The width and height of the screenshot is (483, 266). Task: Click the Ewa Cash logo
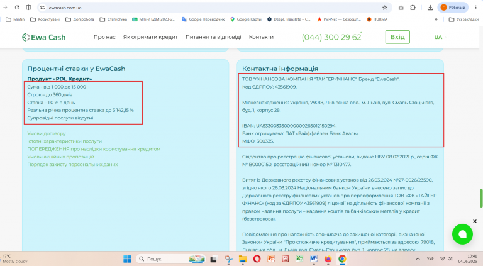(x=44, y=37)
